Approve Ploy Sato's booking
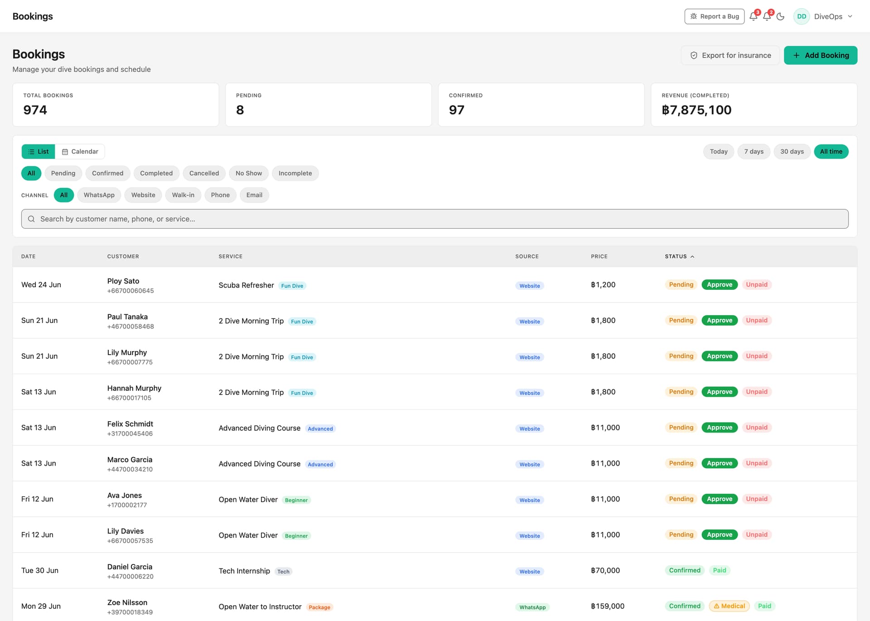Image resolution: width=870 pixels, height=621 pixels. click(719, 285)
